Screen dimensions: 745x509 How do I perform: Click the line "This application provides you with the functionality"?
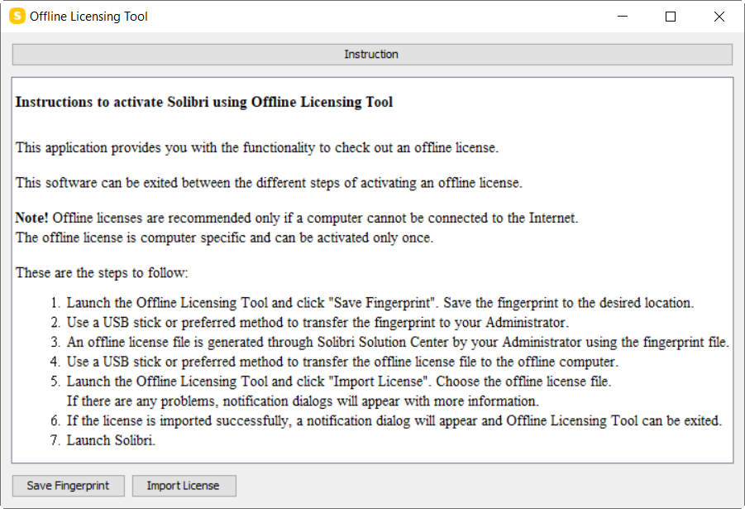[257, 148]
